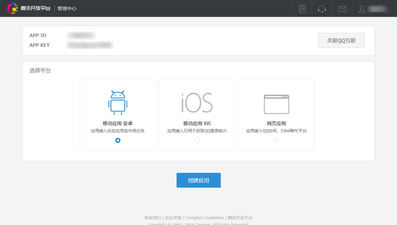Click the 创建应用 button
This screenshot has width=397, height=225.
(x=198, y=180)
